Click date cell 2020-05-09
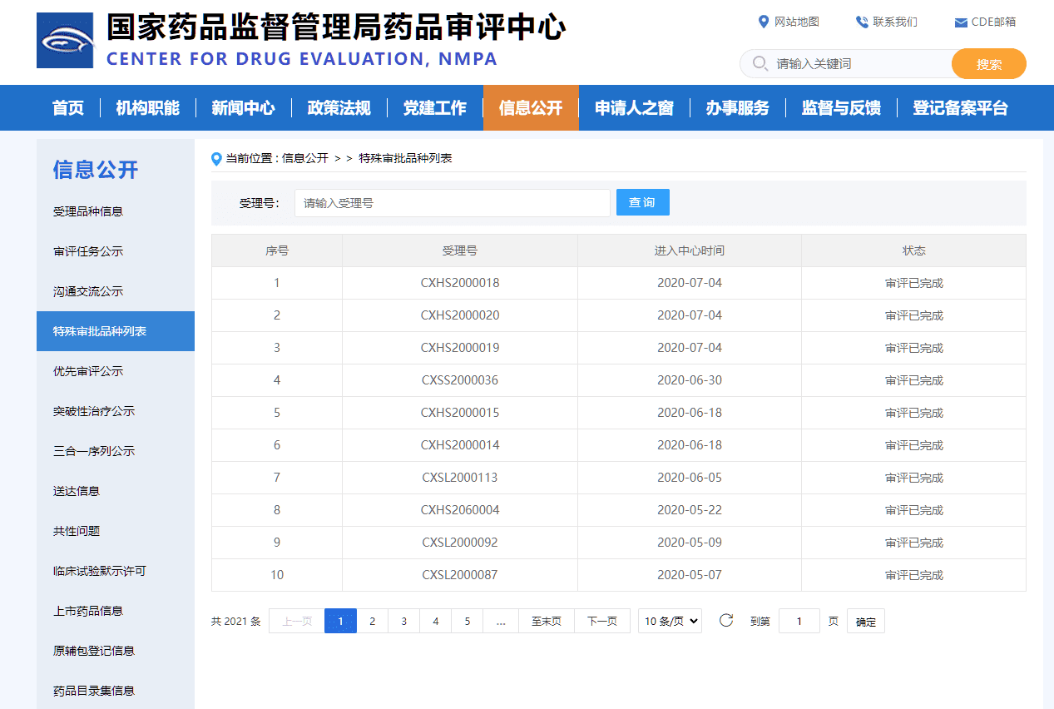 point(690,543)
